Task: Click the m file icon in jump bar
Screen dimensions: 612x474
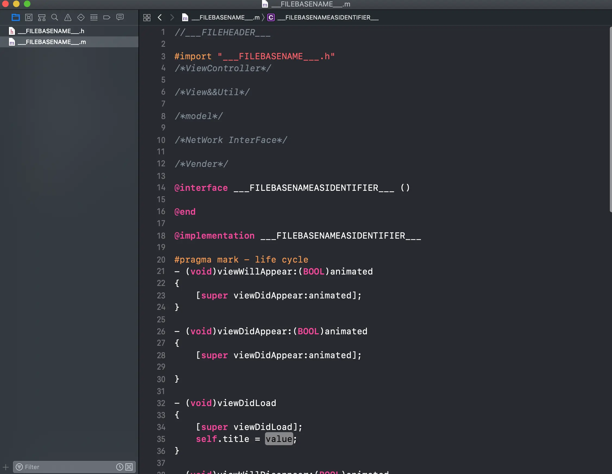Action: coord(185,18)
